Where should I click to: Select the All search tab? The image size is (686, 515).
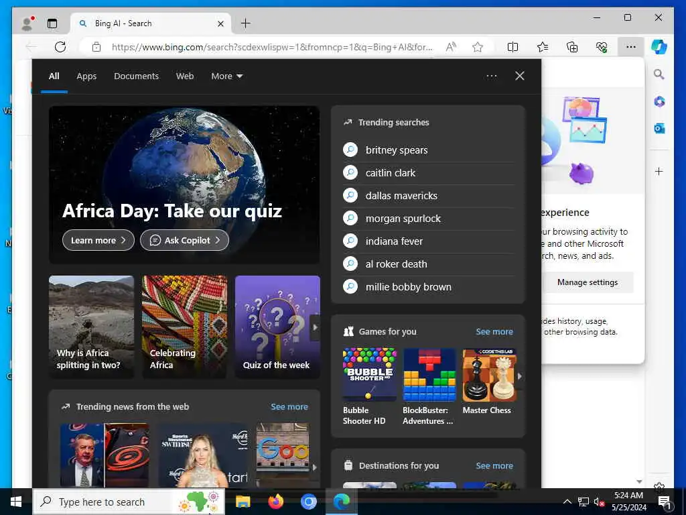54,76
